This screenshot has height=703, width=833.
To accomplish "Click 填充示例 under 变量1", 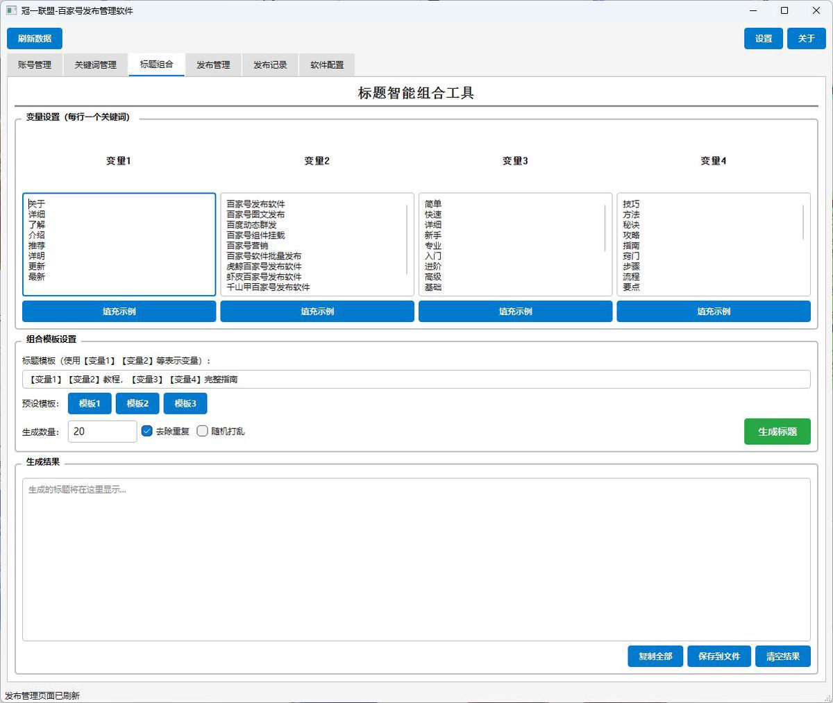I will (119, 312).
